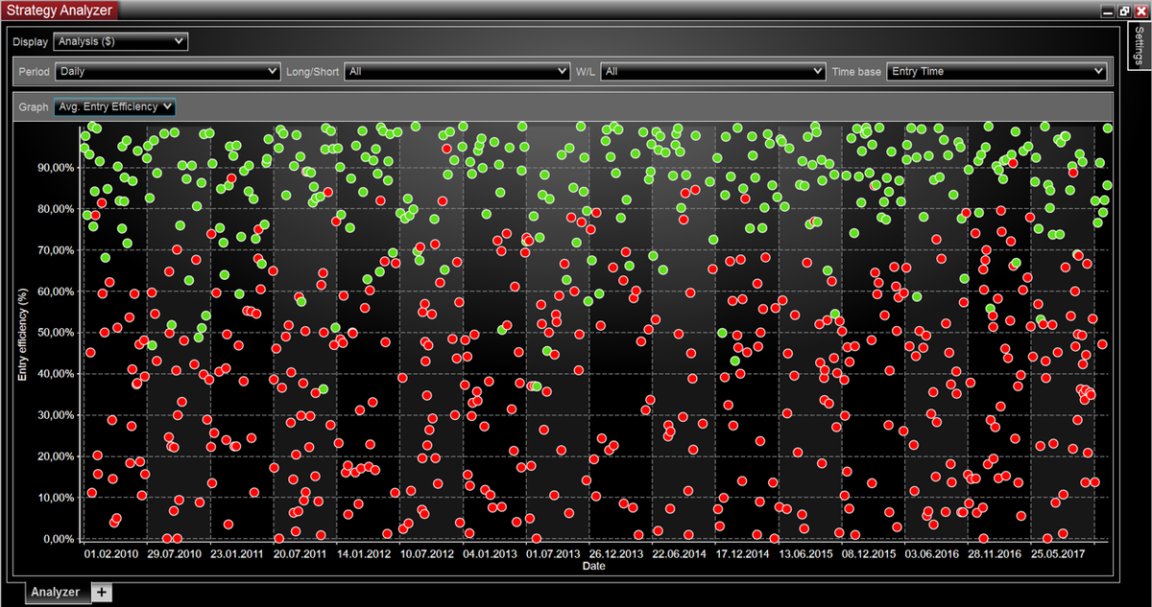Click the 10,00% axis label

57,498
